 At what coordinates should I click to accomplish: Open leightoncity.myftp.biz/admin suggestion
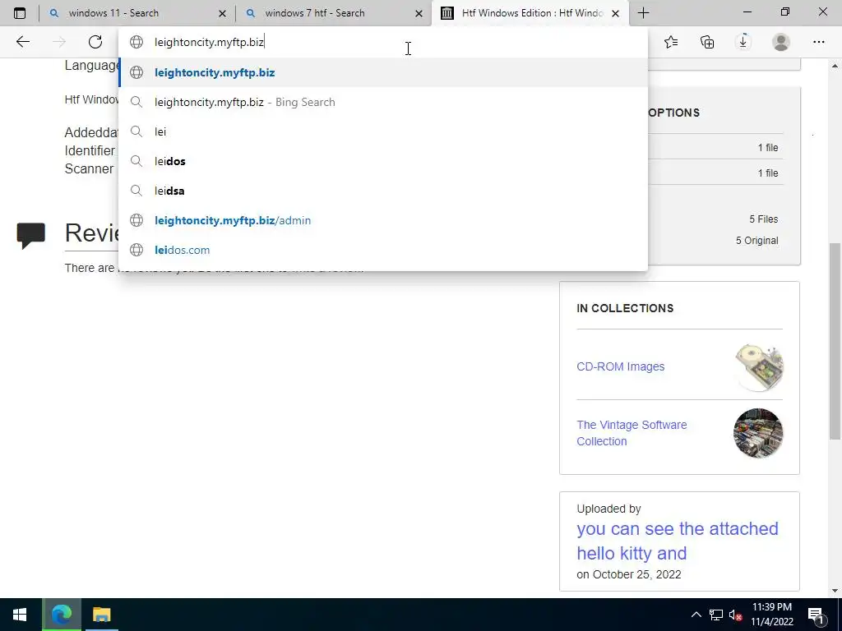tap(383, 220)
